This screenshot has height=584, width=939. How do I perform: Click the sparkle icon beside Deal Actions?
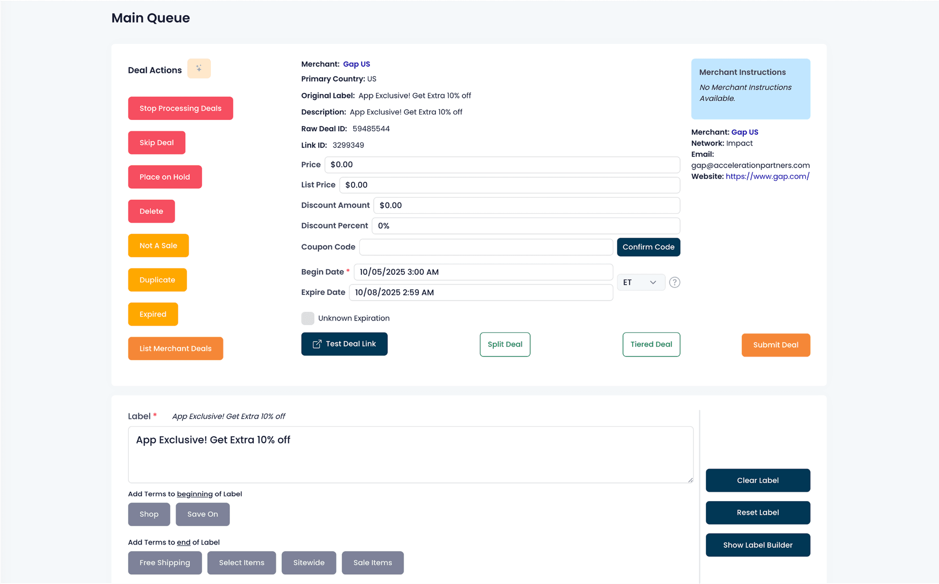click(x=199, y=69)
